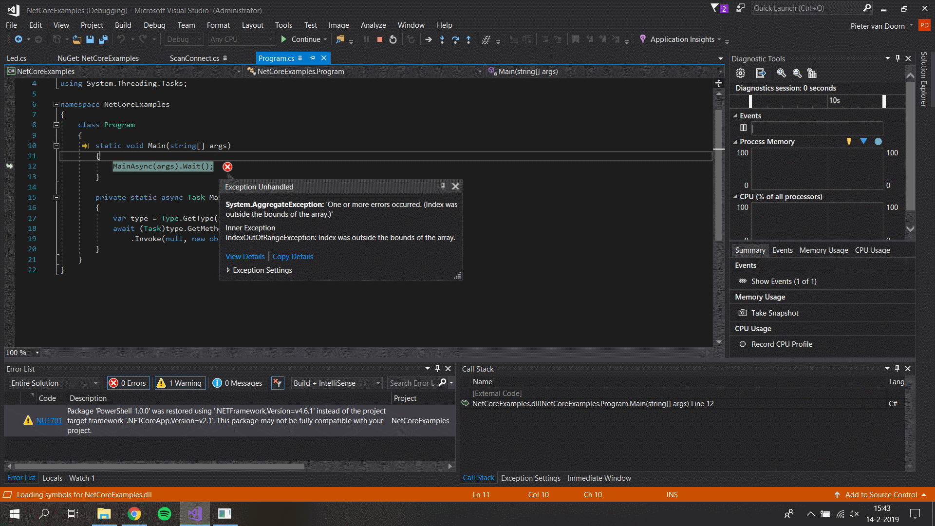The width and height of the screenshot is (935, 526).
Task: Open Spotify from the taskbar
Action: click(x=165, y=513)
